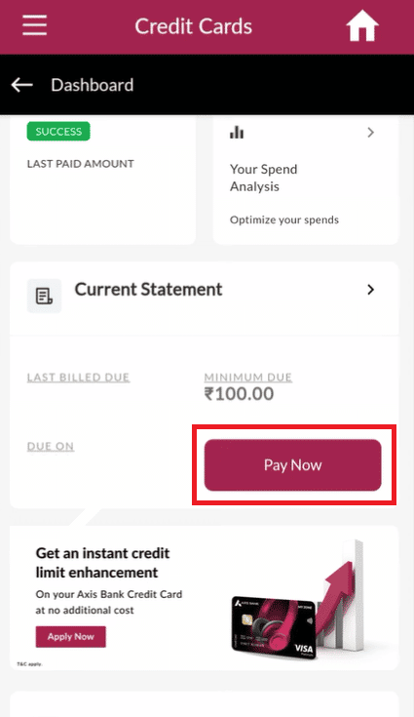Open Your Spend Analysis chevron
The image size is (414, 717).
(x=370, y=133)
